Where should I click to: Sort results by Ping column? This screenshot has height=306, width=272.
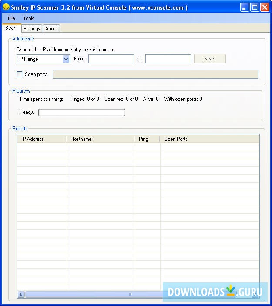147,139
